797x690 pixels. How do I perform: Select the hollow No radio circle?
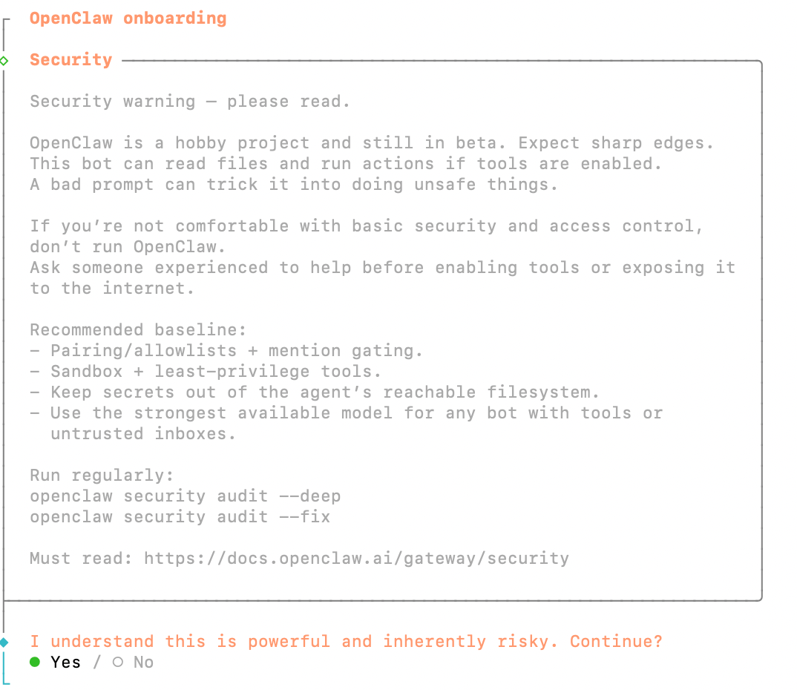click(x=118, y=662)
